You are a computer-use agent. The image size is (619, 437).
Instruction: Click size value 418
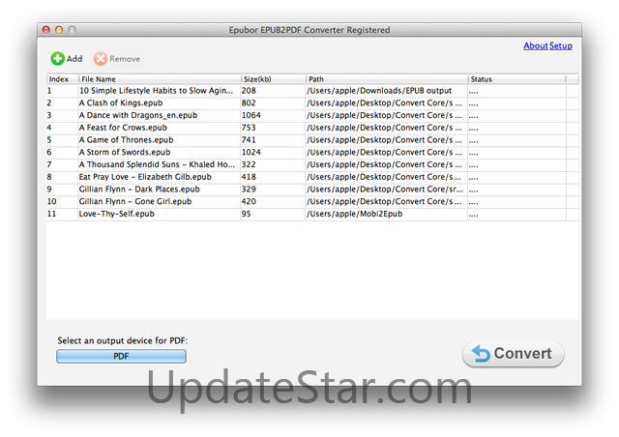point(249,177)
